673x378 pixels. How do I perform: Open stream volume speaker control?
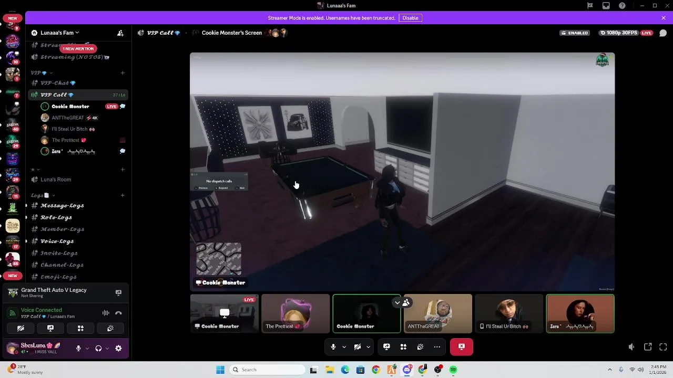631,347
